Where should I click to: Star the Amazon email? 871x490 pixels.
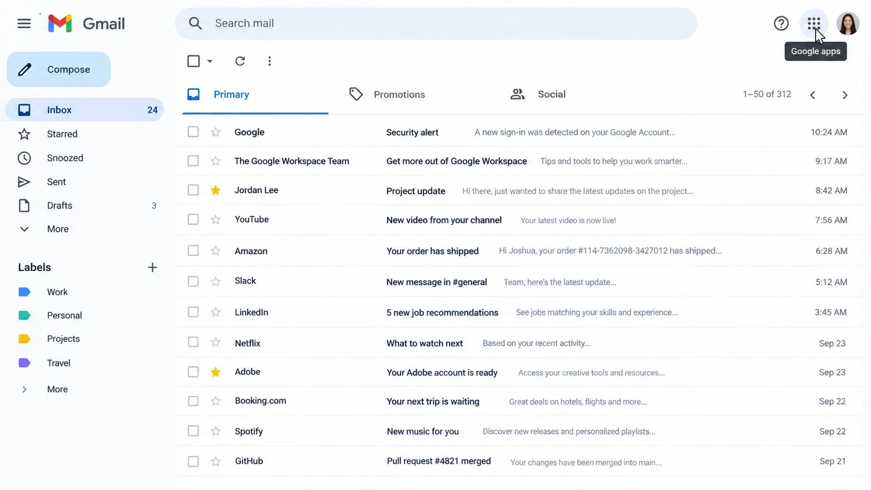point(216,250)
